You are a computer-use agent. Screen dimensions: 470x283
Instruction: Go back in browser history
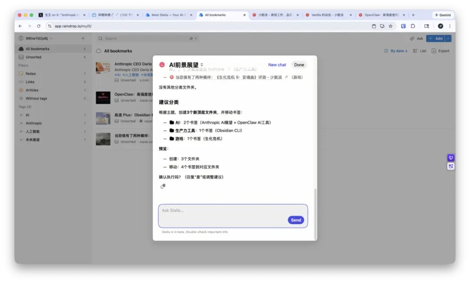coord(20,26)
